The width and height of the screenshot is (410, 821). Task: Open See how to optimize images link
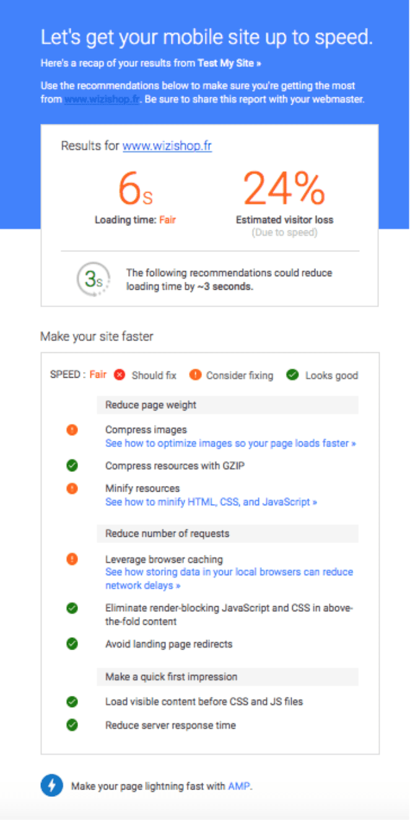tap(230, 443)
